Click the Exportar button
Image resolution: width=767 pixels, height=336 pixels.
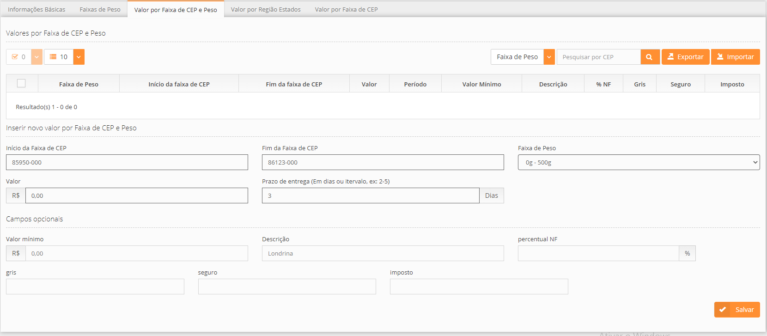[685, 57]
